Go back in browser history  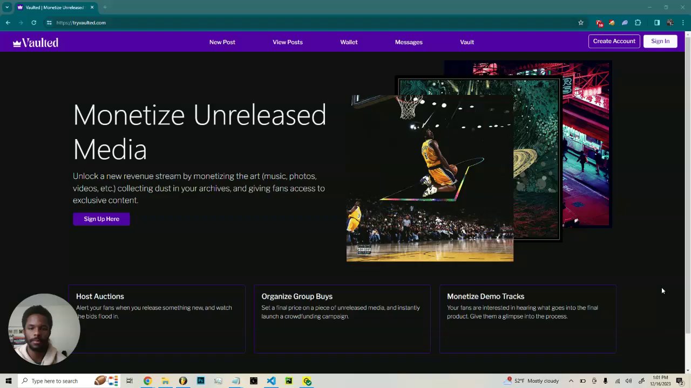8,23
